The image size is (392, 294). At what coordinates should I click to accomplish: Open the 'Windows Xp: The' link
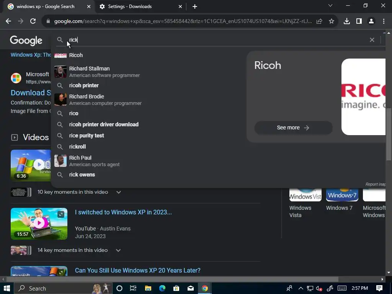pos(31,55)
